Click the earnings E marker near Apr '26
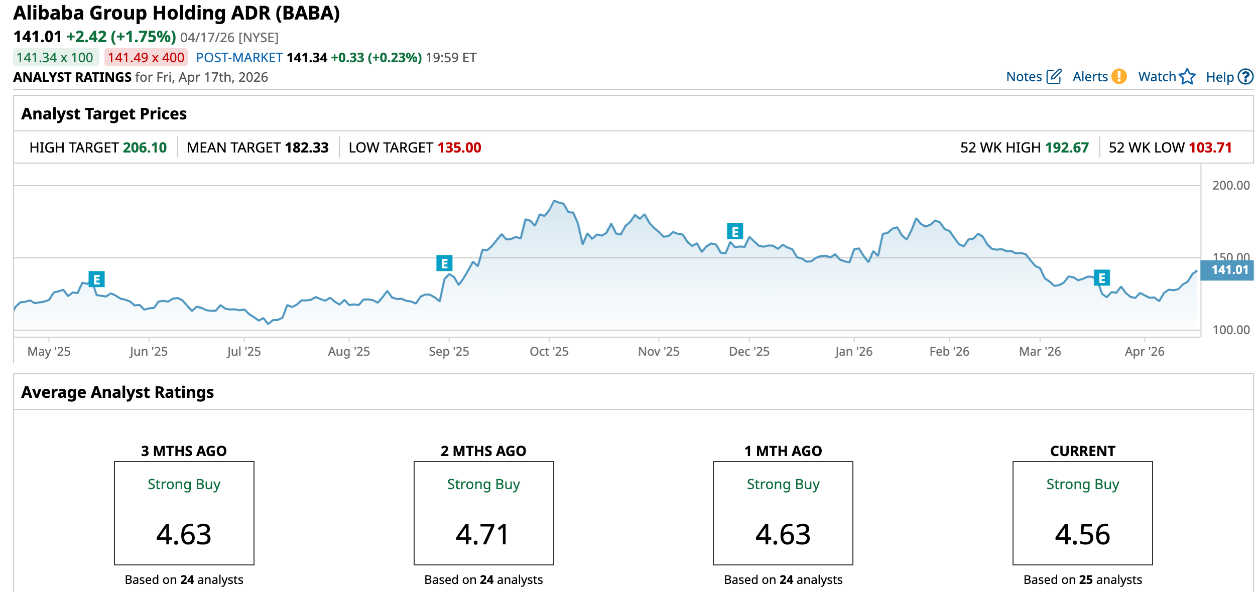This screenshot has height=592, width=1260. click(1102, 277)
